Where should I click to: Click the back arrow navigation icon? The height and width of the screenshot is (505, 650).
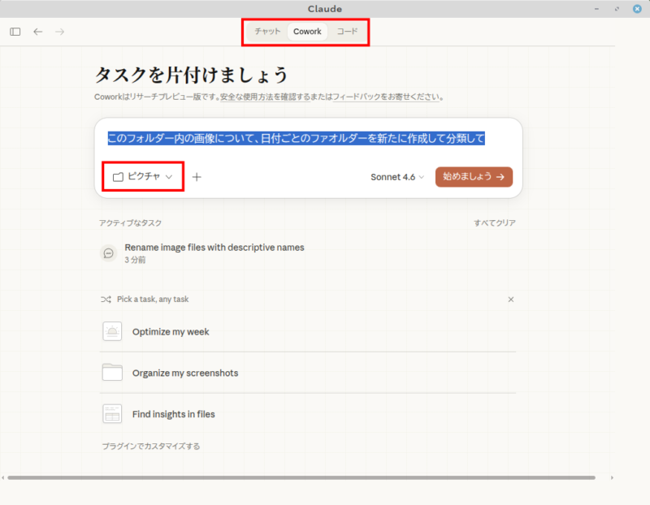point(37,32)
